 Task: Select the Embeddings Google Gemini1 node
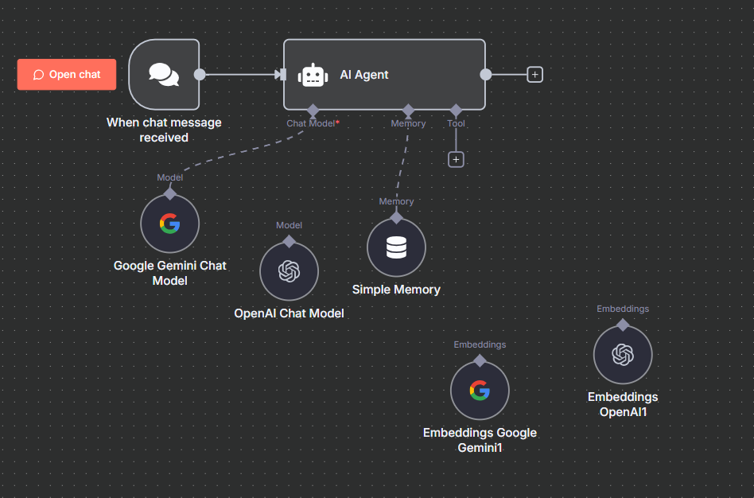[480, 391]
